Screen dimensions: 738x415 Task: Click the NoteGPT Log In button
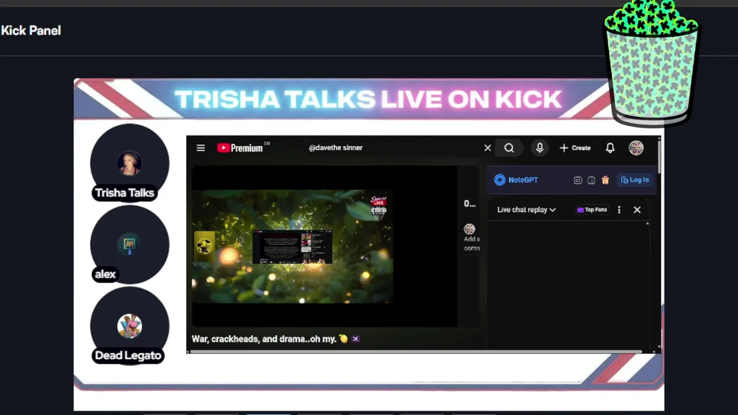coord(635,180)
